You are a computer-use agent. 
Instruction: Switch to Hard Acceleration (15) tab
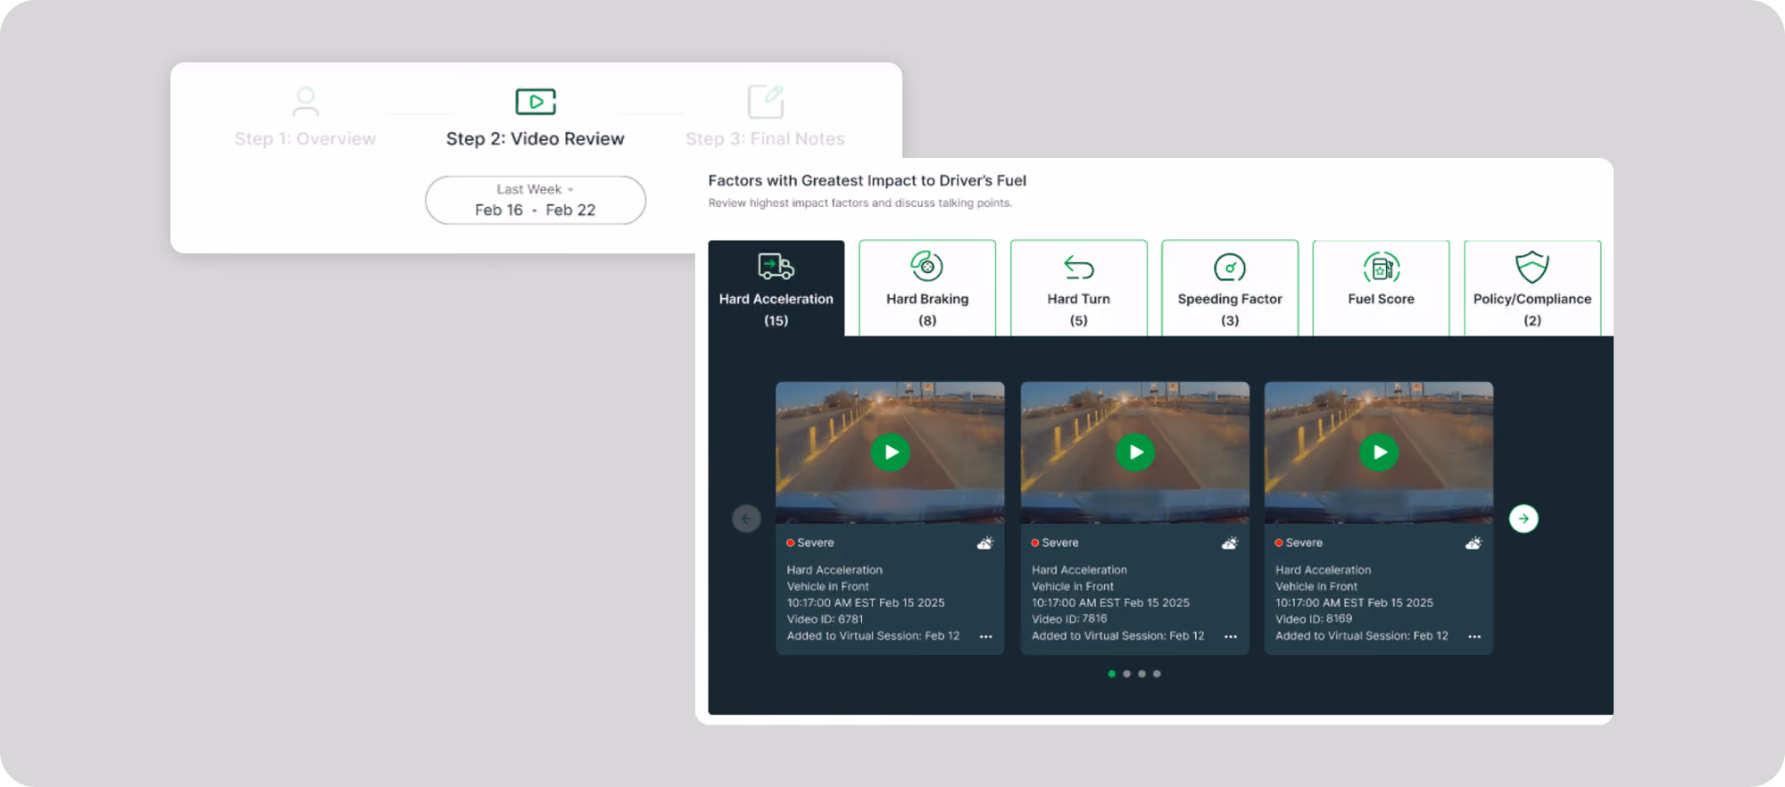click(776, 288)
